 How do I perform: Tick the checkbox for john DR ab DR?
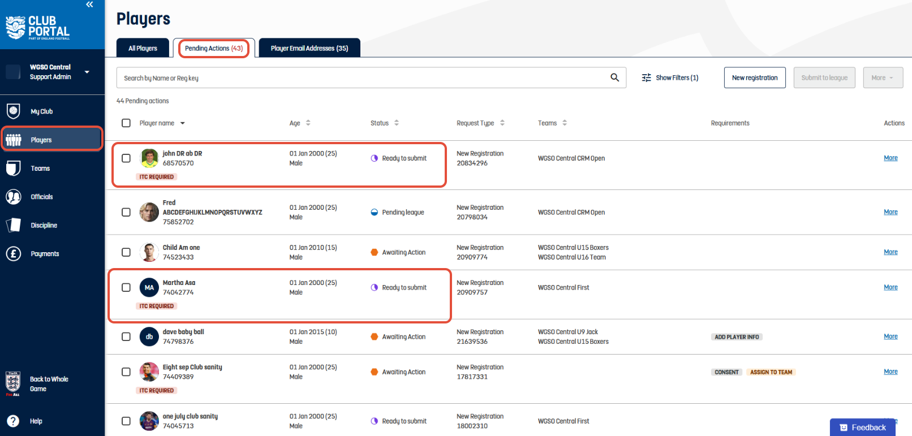click(126, 158)
